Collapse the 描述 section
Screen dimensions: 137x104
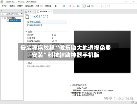[x=26, y=63]
